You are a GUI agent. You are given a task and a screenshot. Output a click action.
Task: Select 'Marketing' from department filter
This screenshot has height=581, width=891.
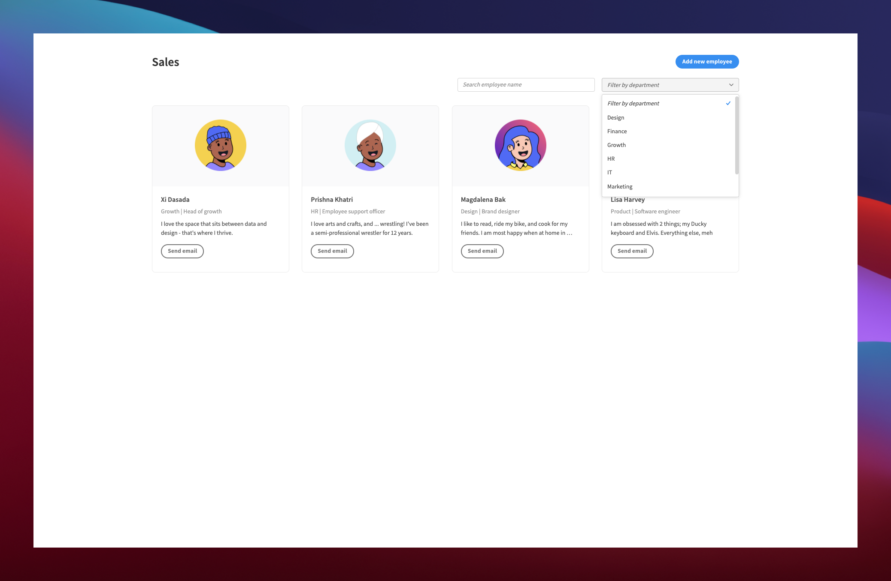pyautogui.click(x=620, y=186)
